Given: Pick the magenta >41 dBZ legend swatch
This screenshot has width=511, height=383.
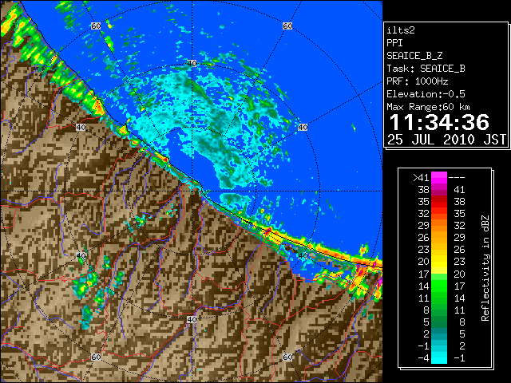Looking at the screenshot, I should coord(439,177).
